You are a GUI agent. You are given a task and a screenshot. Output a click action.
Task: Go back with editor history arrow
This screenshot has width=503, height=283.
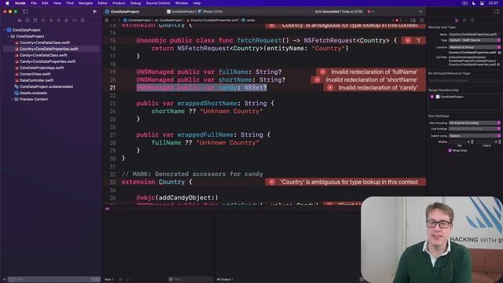tap(114, 20)
